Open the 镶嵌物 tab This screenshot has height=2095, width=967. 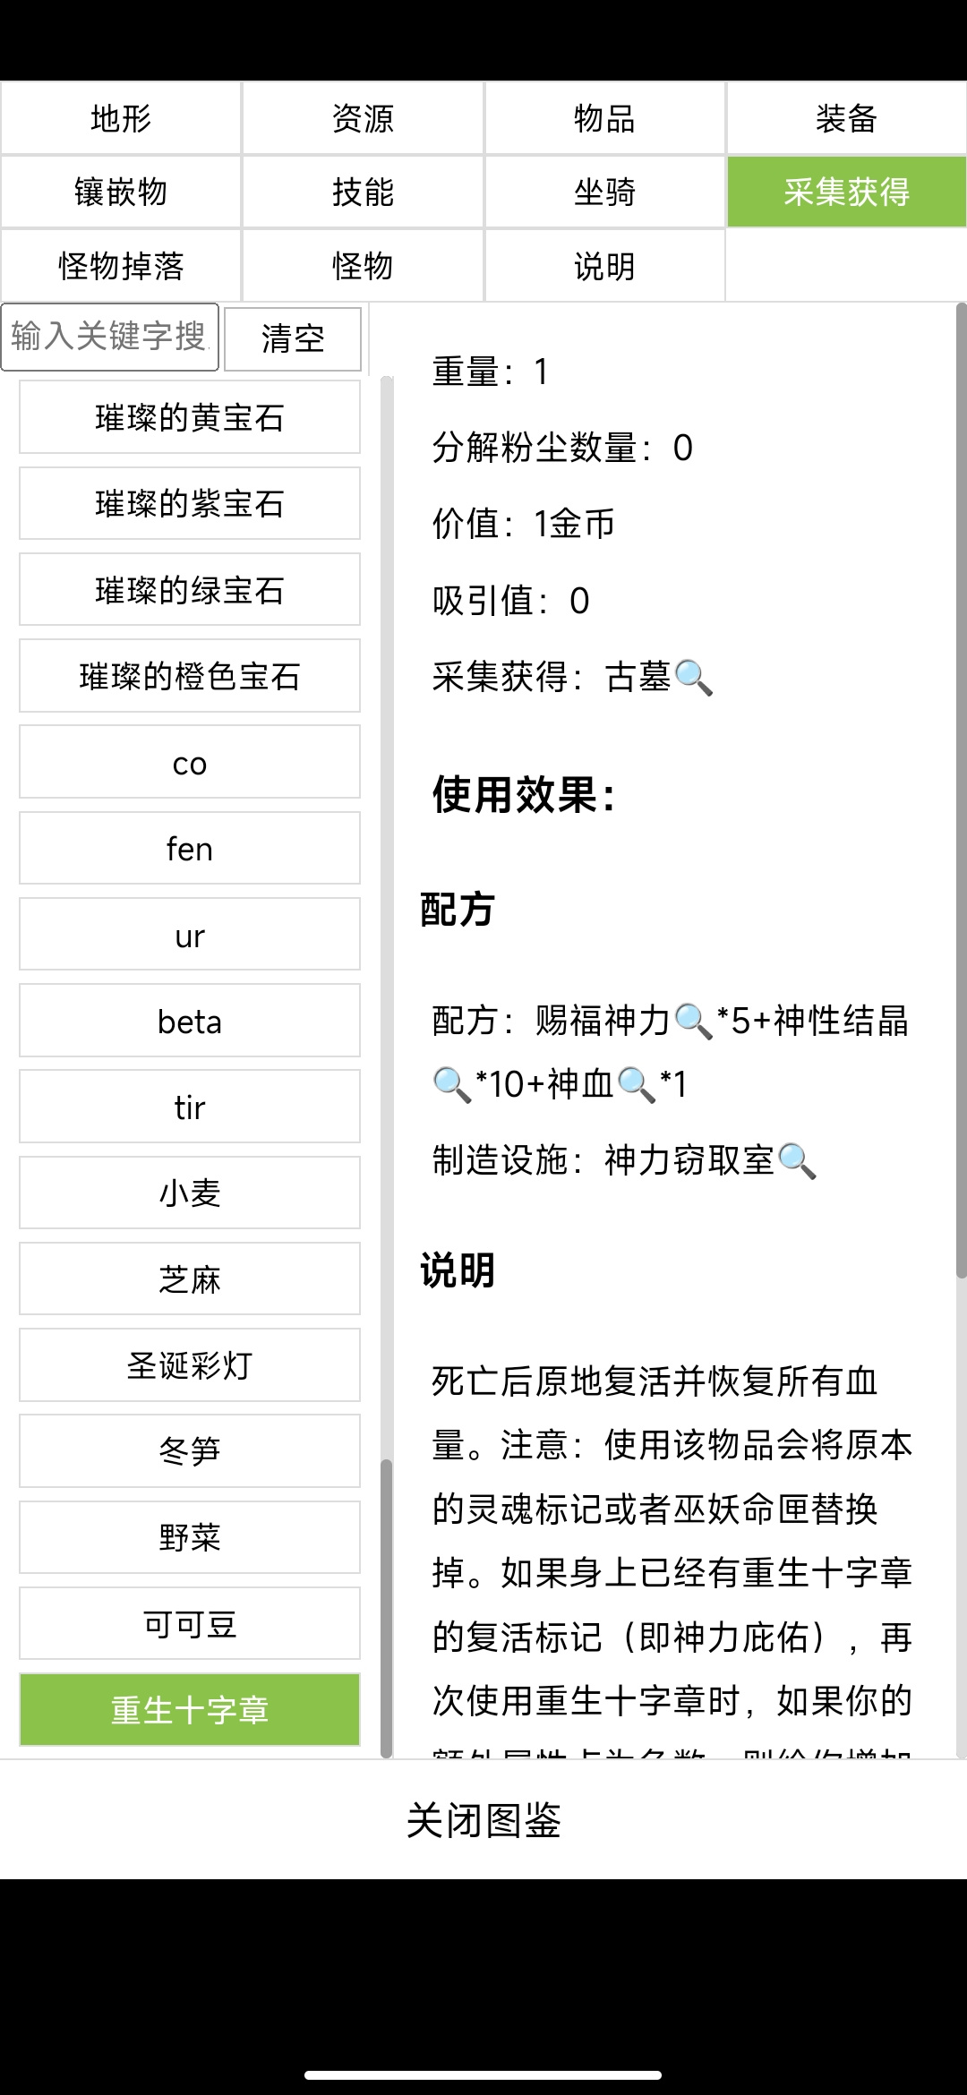click(x=121, y=192)
